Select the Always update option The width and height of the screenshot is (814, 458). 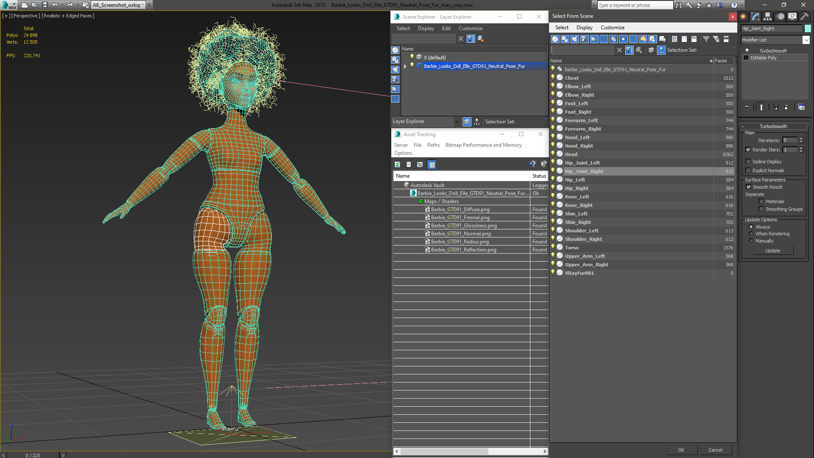[x=751, y=227]
